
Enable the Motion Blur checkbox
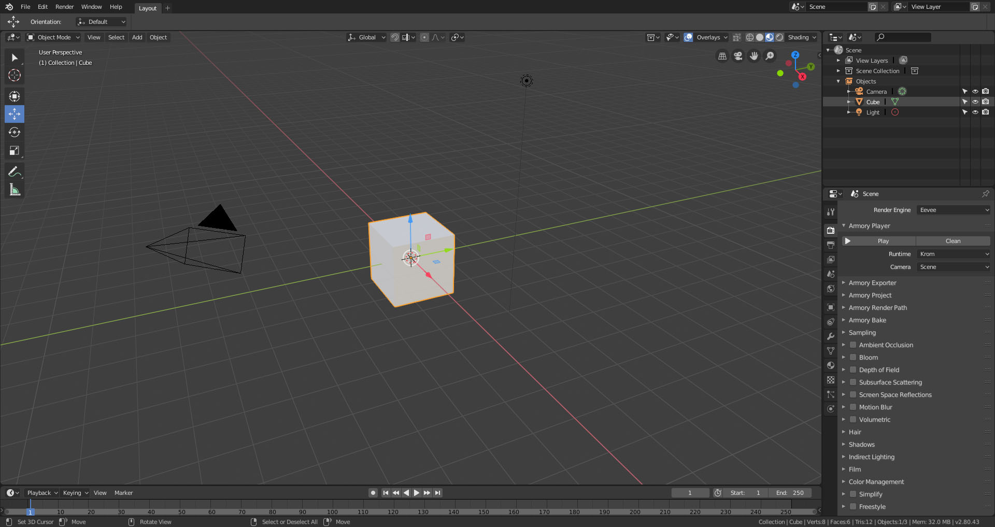pyautogui.click(x=853, y=407)
